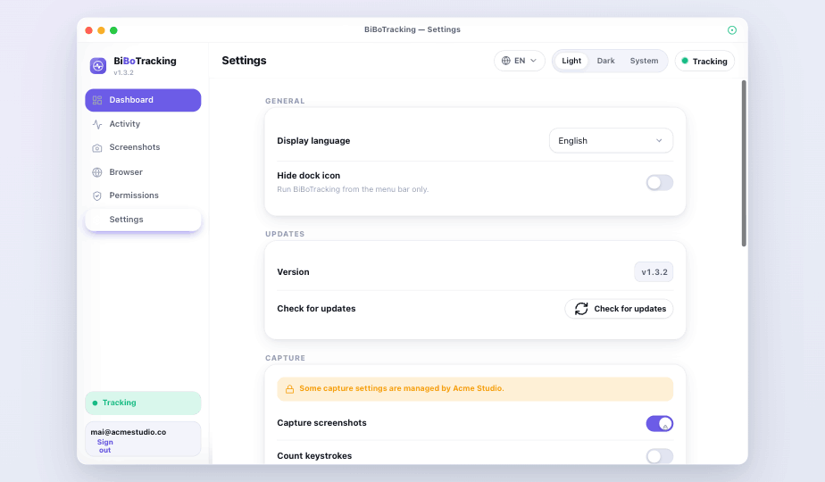The height and width of the screenshot is (482, 825).
Task: Click the globe icon beside EN
Action: point(506,61)
